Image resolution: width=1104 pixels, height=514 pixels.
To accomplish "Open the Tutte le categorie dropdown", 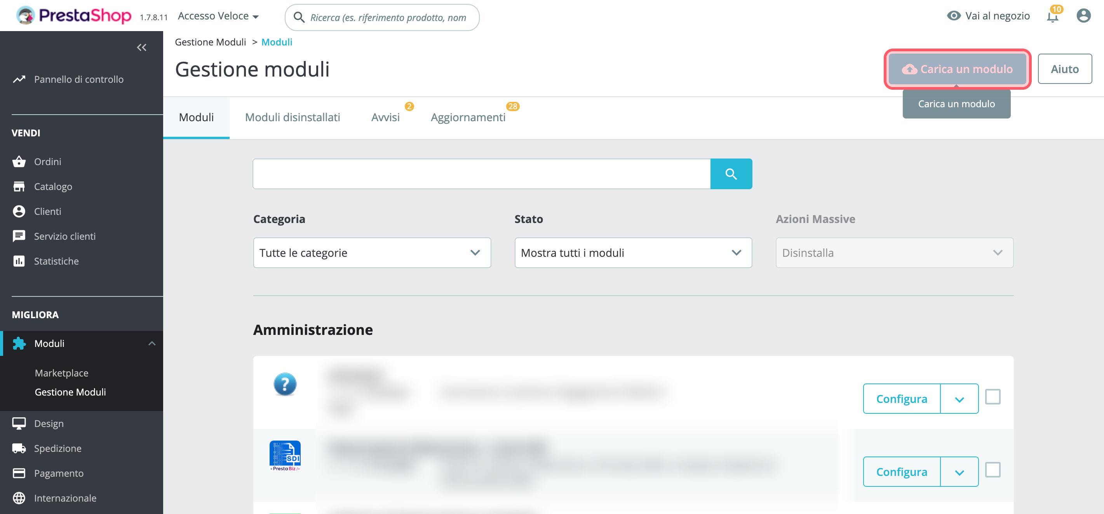I will click(372, 253).
